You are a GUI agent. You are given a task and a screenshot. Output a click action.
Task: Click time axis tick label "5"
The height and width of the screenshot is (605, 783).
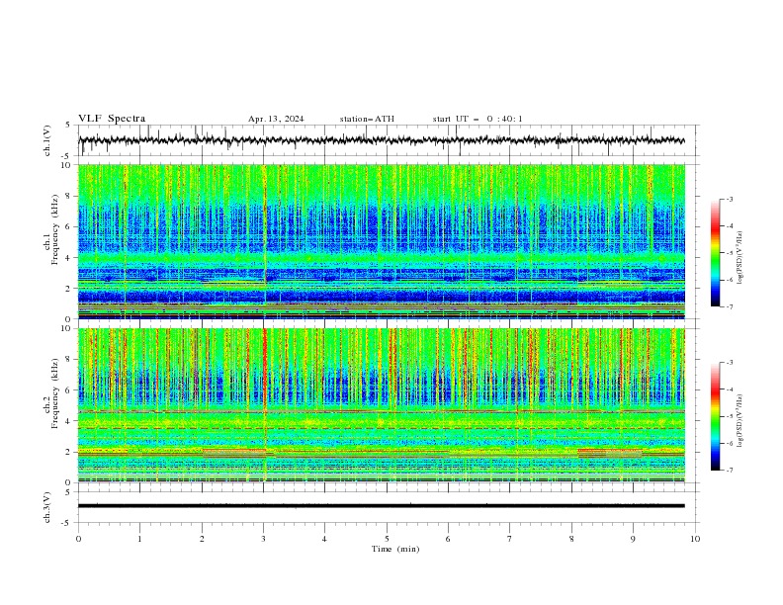tap(387, 539)
